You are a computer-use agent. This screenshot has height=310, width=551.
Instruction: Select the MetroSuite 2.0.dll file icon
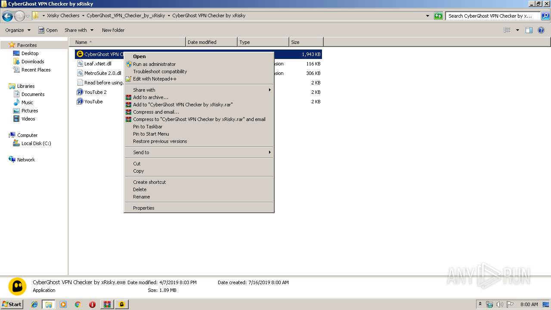click(x=80, y=73)
